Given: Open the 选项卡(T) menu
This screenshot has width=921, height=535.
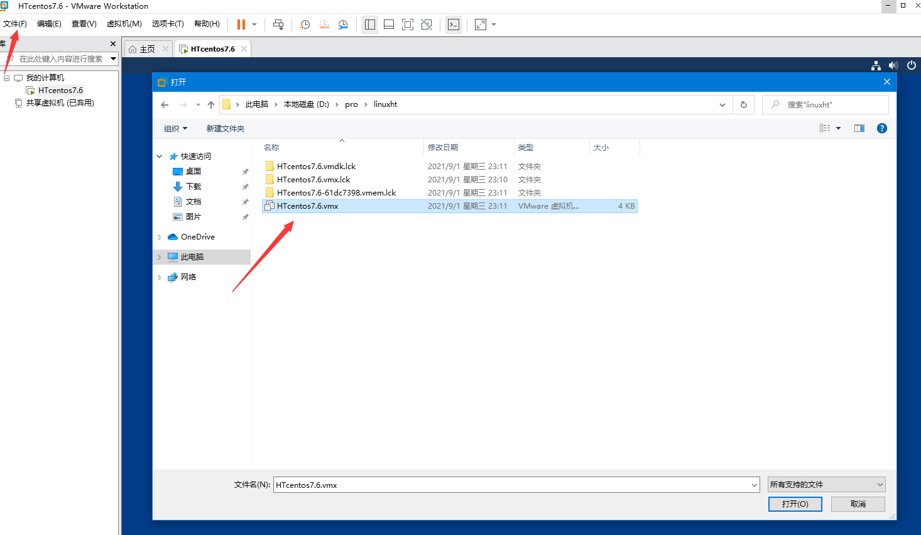Looking at the screenshot, I should [x=168, y=24].
